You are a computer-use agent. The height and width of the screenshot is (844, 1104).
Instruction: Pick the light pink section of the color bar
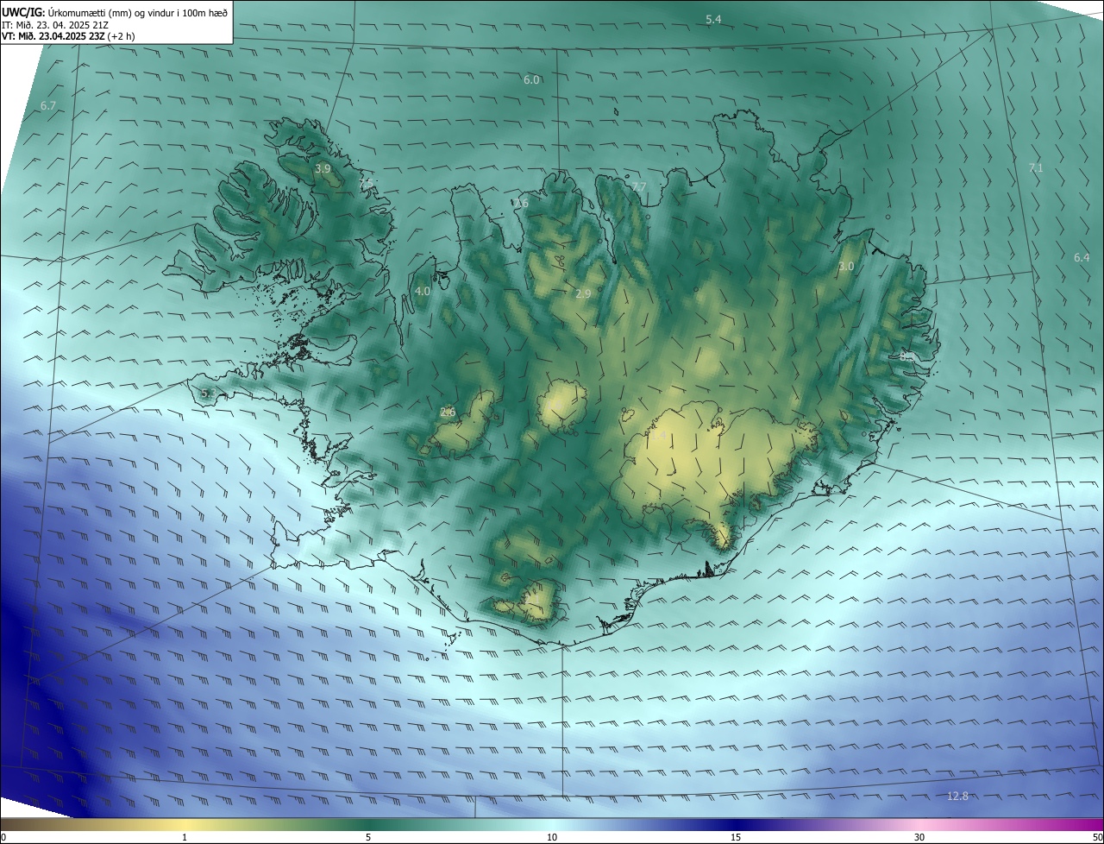(x=919, y=824)
